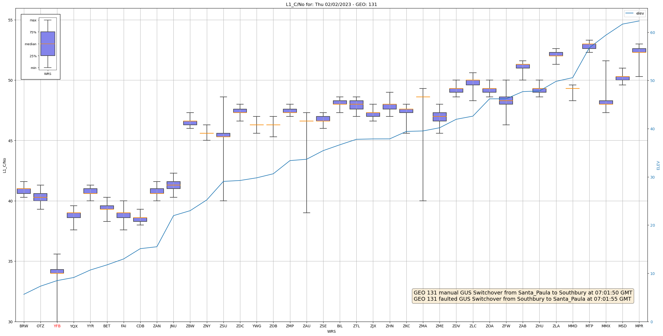
Task: Click the ZJX station label
Action: coord(373,326)
